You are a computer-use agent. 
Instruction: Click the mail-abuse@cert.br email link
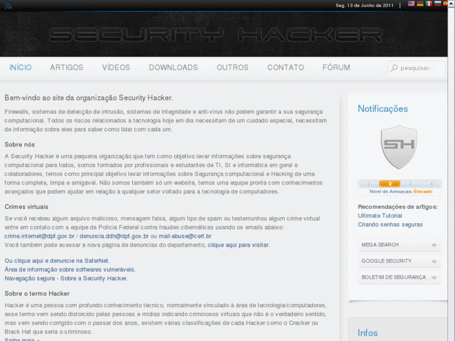click(185, 237)
